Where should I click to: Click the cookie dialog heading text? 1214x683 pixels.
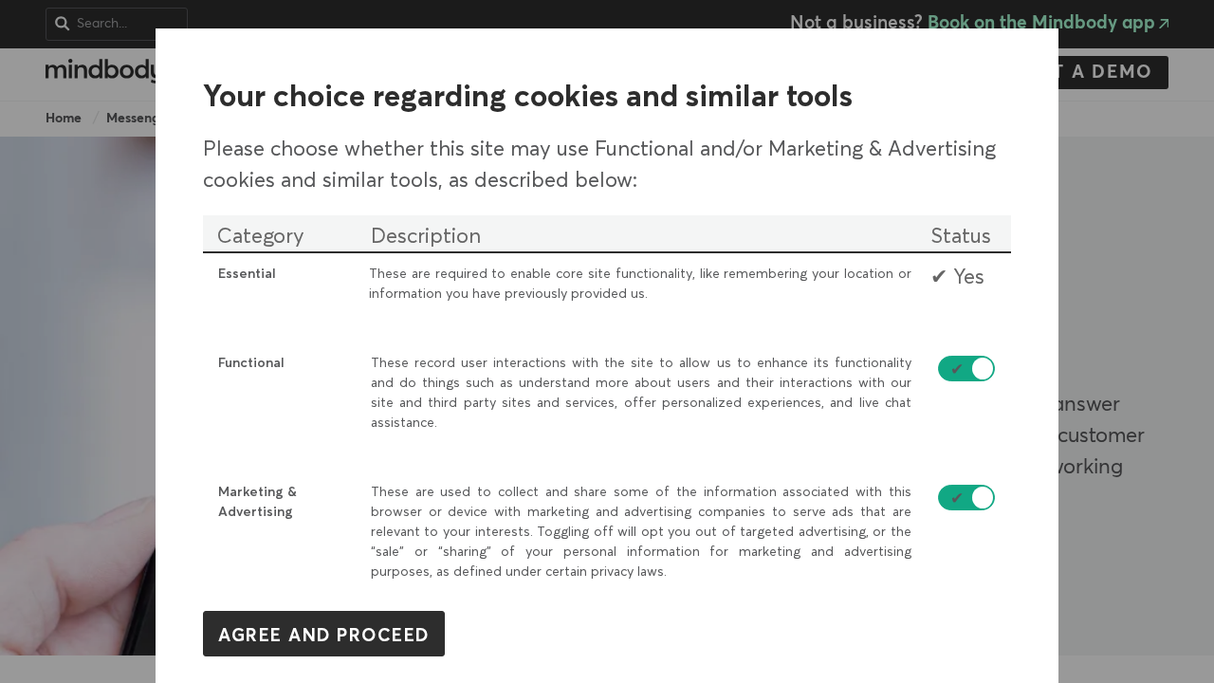click(527, 97)
